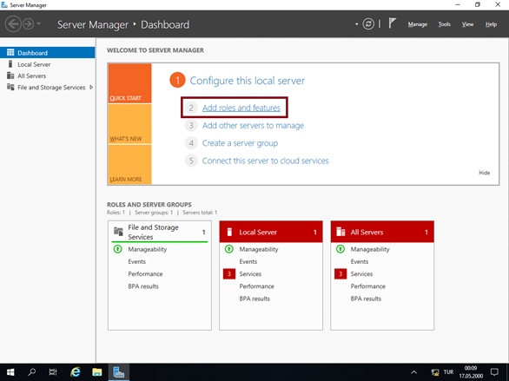Open the Manage menu
The width and height of the screenshot is (509, 381).
pos(418,24)
